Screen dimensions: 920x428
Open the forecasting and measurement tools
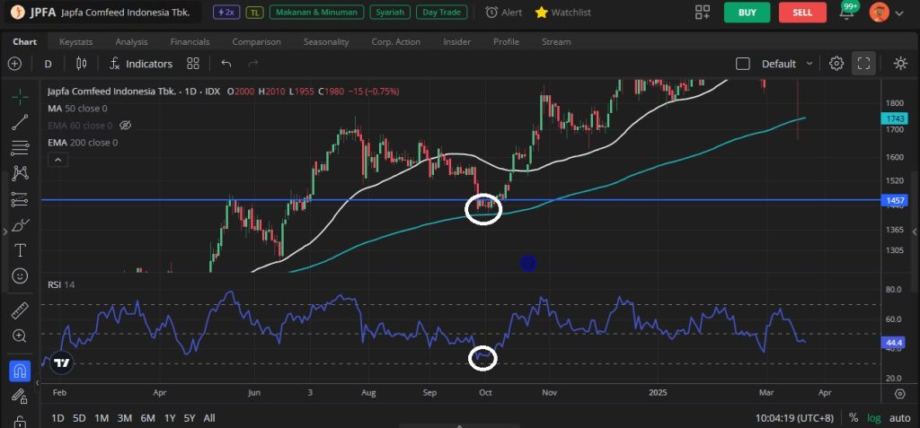tap(20, 199)
